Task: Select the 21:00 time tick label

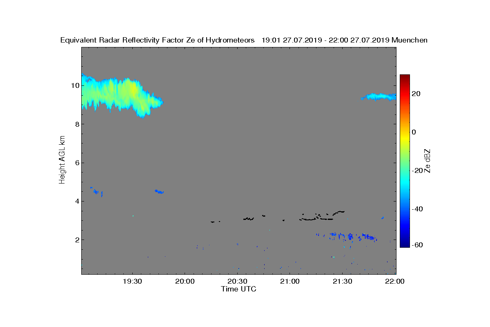Action: pos(290,281)
